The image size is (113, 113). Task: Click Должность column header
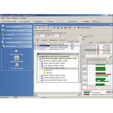tap(63, 40)
